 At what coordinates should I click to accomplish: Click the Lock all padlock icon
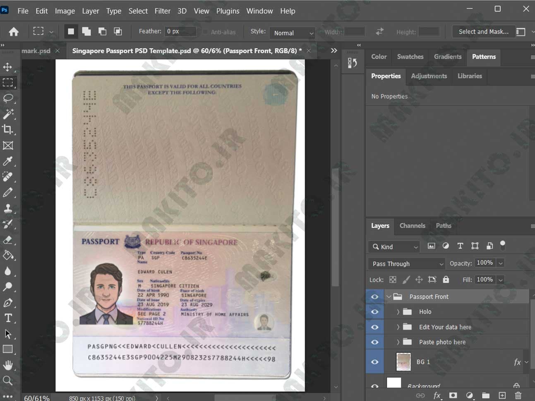pos(446,279)
